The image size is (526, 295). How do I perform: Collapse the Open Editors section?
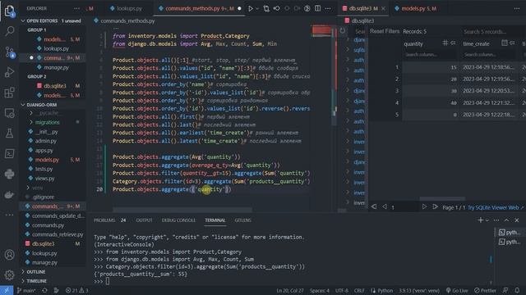click(x=23, y=20)
